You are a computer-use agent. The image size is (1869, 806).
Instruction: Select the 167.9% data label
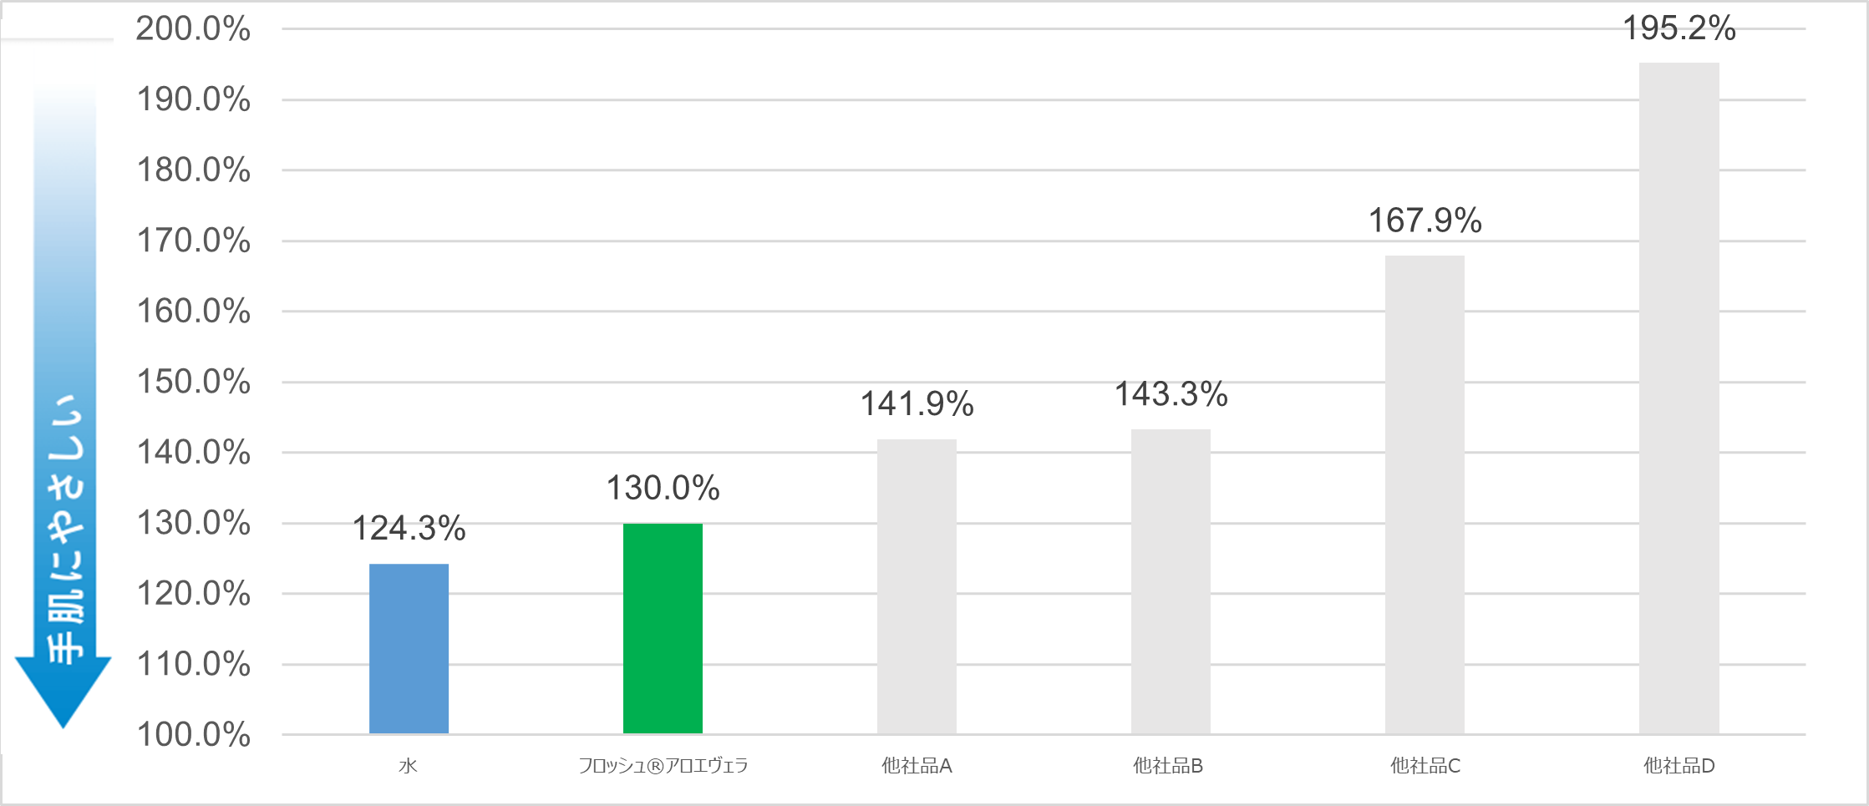1425,221
